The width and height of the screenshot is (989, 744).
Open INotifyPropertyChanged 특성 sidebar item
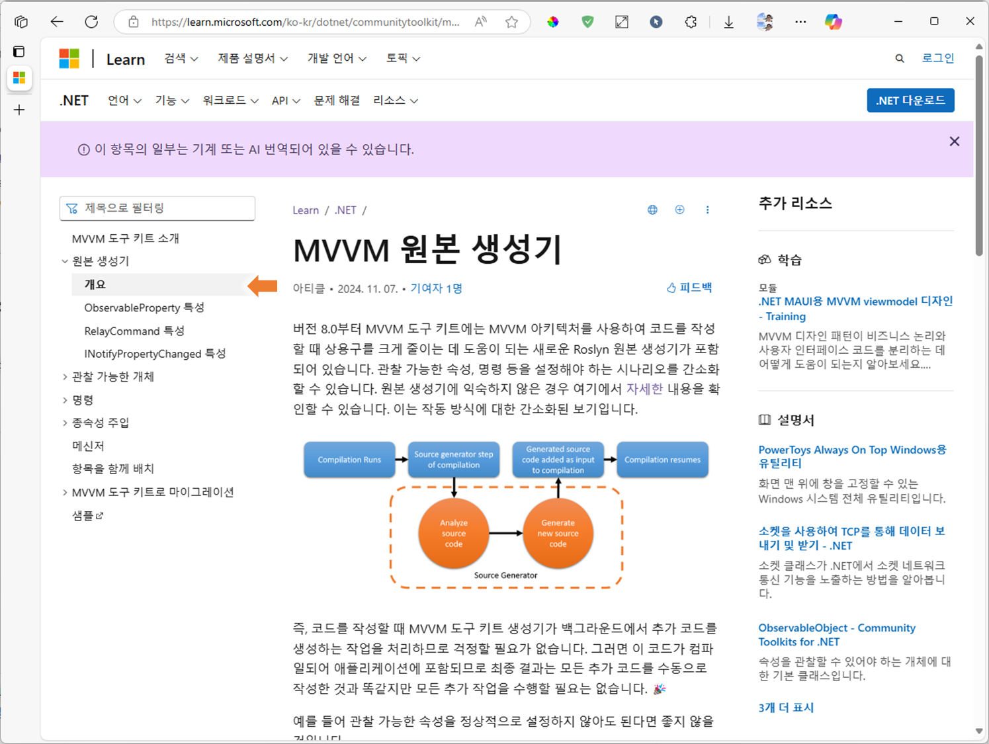155,354
